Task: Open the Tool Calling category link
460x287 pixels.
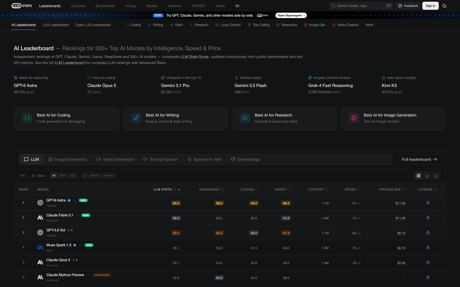Action: point(258,25)
